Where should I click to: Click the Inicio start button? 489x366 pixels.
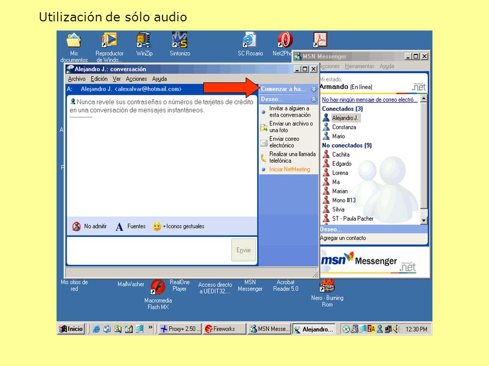71,329
